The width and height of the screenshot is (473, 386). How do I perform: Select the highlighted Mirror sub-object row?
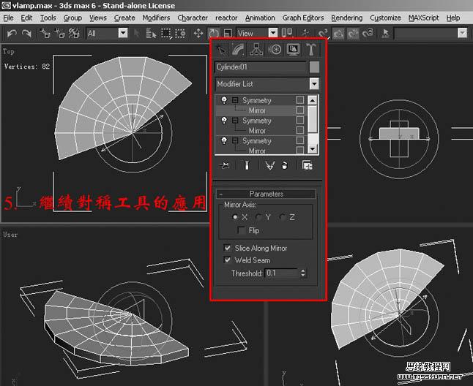[261, 110]
